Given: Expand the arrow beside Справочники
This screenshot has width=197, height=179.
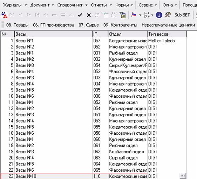Looking at the screenshot, I should coord(87,5).
